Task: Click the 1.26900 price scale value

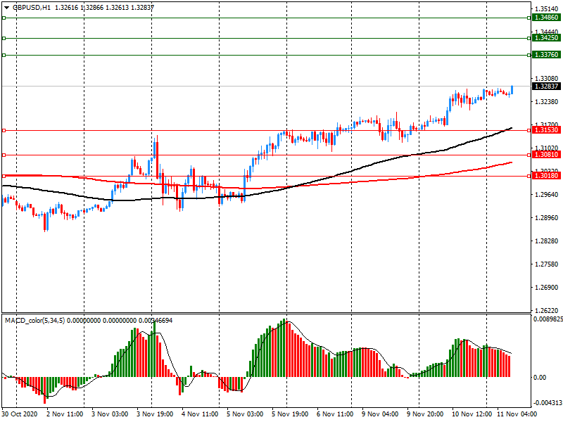Action: (547, 288)
